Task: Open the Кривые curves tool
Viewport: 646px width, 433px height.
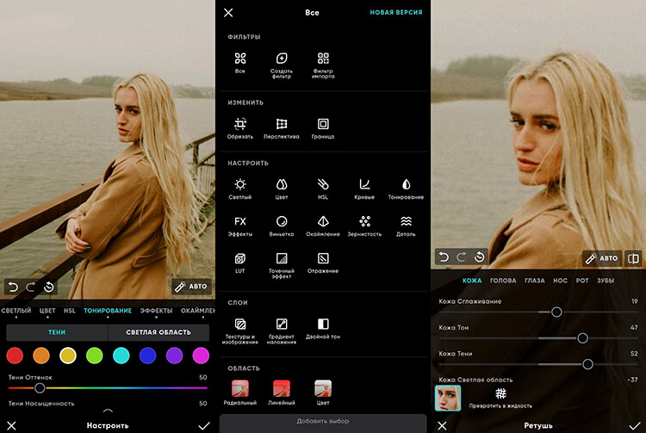Action: coord(364,184)
